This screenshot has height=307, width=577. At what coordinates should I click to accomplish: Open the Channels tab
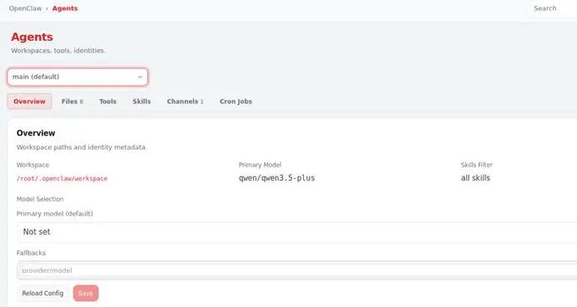pos(185,102)
